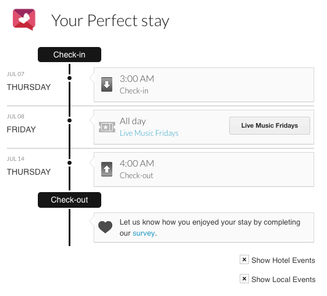Open the Live Music Fridays blue link
The height and width of the screenshot is (296, 327).
149,133
